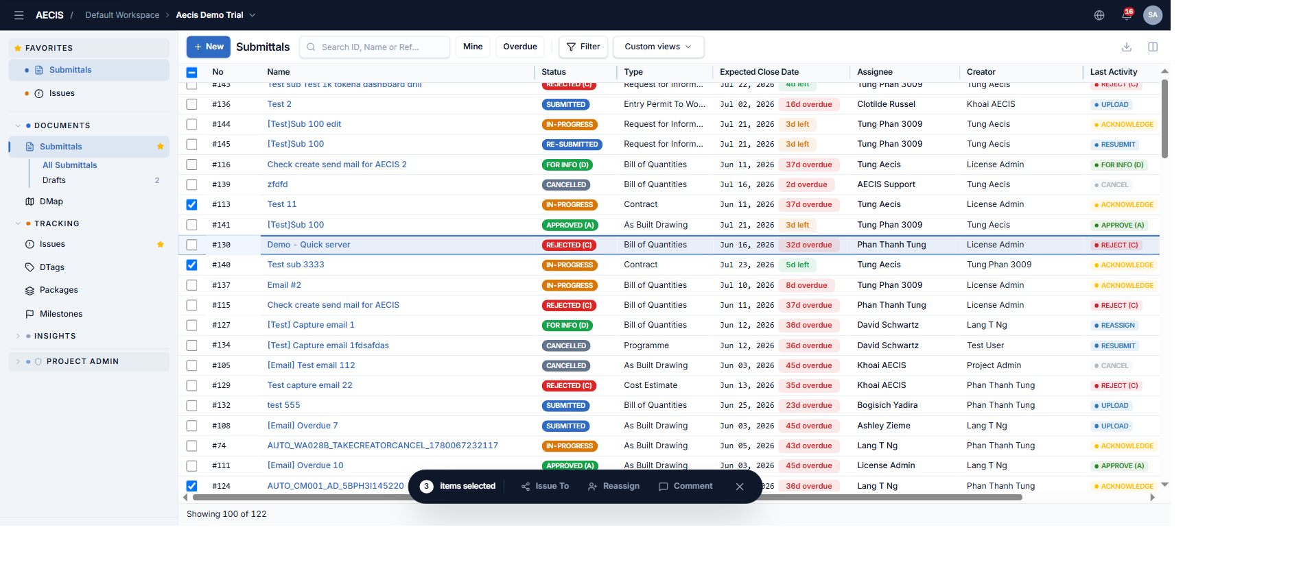Open the notifications bell

pos(1127,15)
